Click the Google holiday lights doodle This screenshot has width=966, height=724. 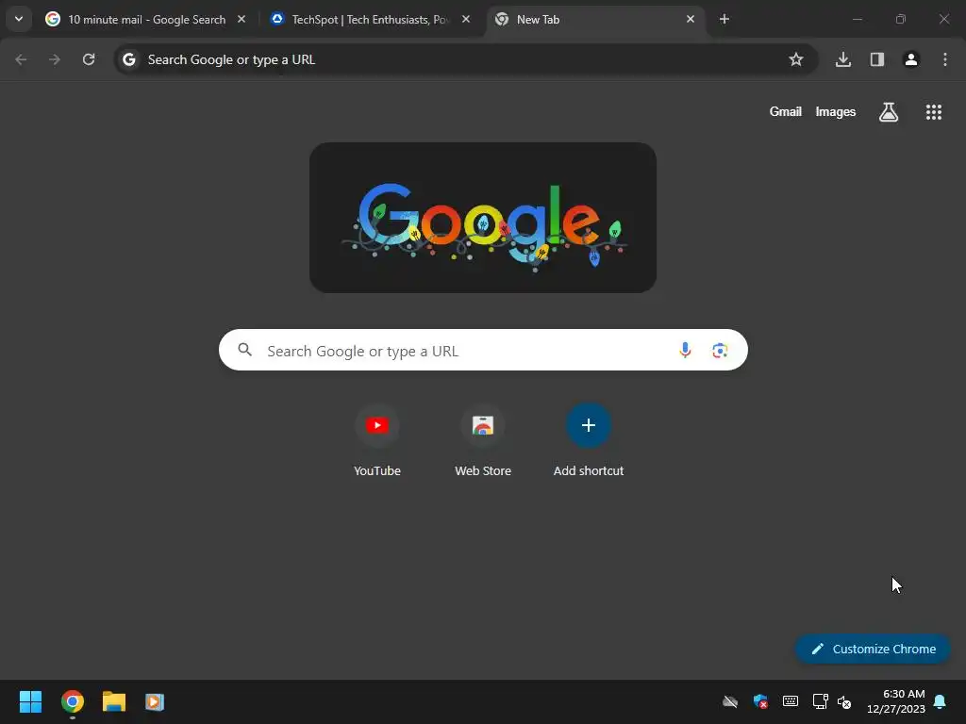[483, 218]
